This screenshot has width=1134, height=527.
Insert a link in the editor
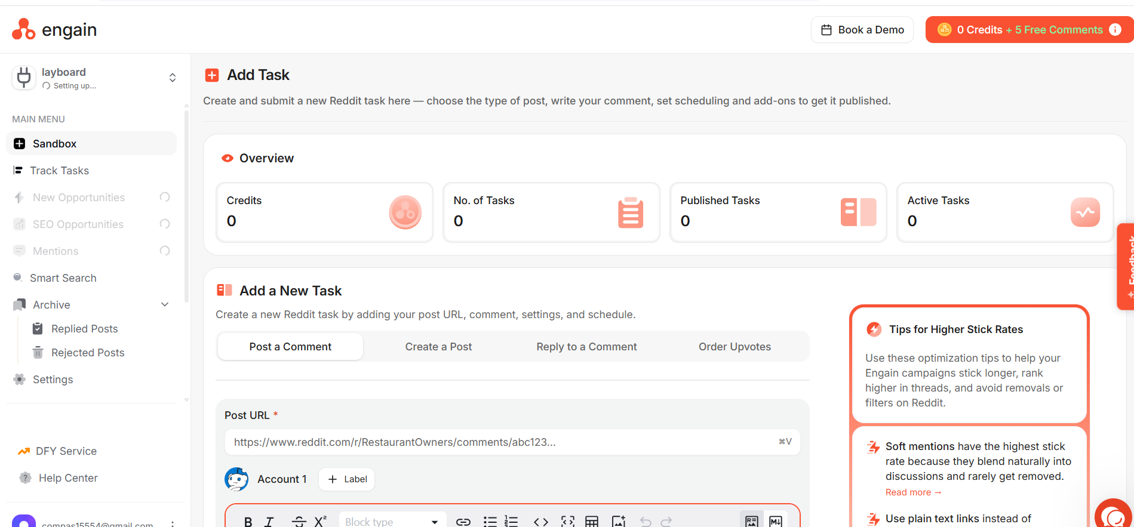click(x=463, y=522)
